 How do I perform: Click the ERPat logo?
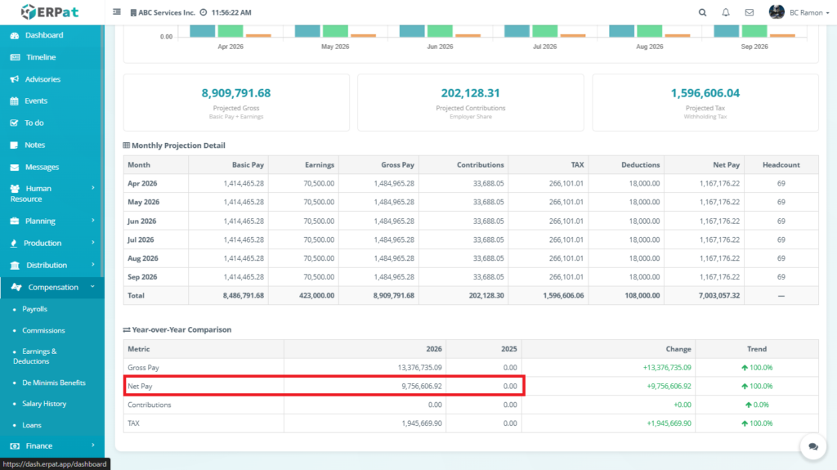click(51, 12)
